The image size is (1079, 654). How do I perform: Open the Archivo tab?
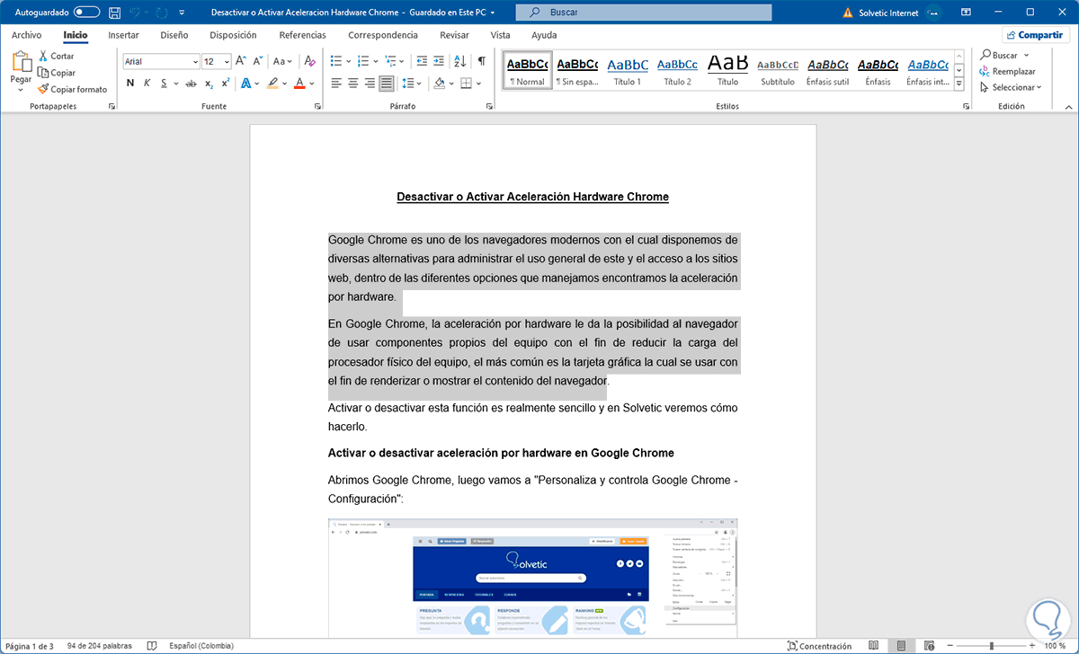point(26,35)
